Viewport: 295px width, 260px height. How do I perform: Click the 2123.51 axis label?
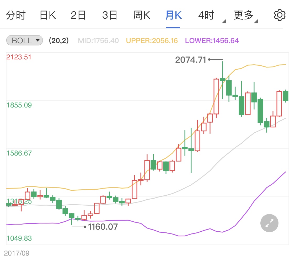click(19, 57)
